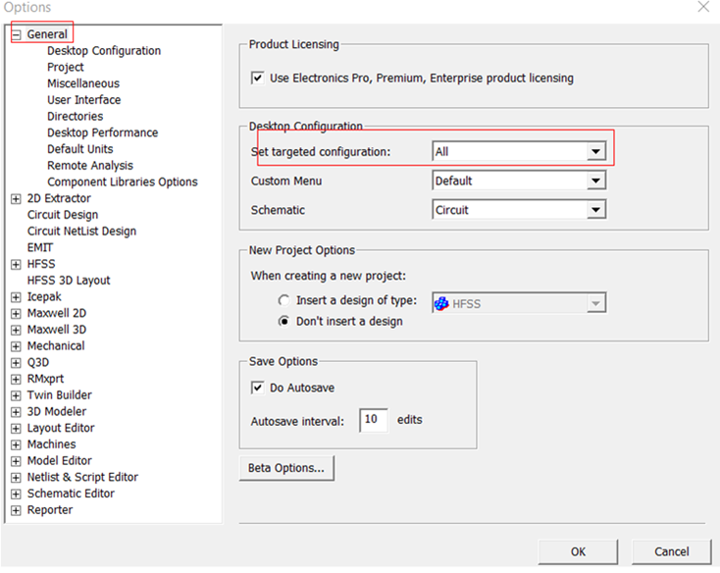This screenshot has height=573, width=720.
Task: Disable the Do Autosave checkbox
Action: click(258, 388)
